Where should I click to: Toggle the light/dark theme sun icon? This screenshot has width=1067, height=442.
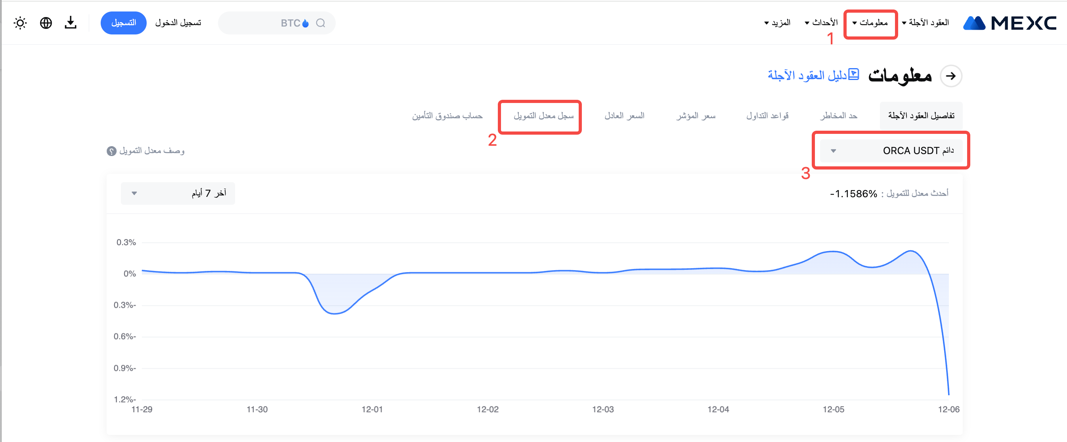pyautogui.click(x=20, y=23)
